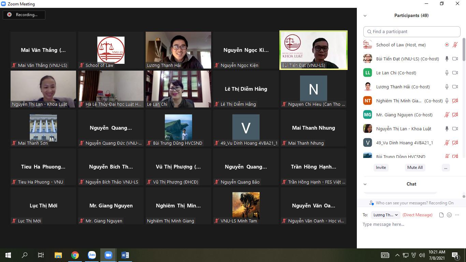The image size is (466, 262).
Task: Click the Invite button
Action: [x=381, y=168]
